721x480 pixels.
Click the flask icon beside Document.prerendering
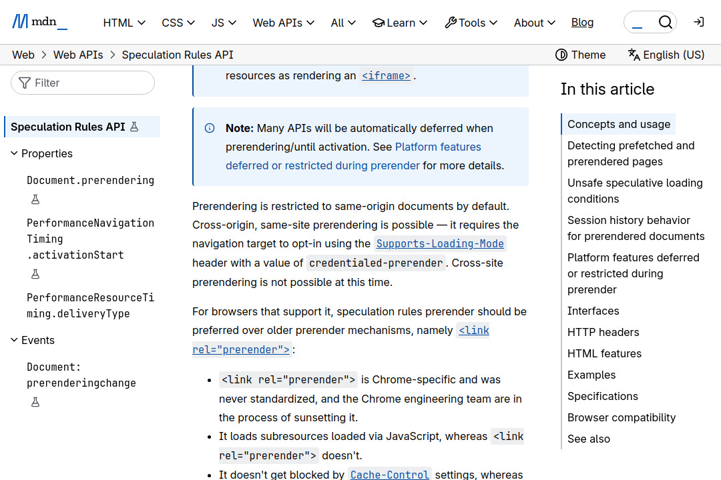(35, 199)
